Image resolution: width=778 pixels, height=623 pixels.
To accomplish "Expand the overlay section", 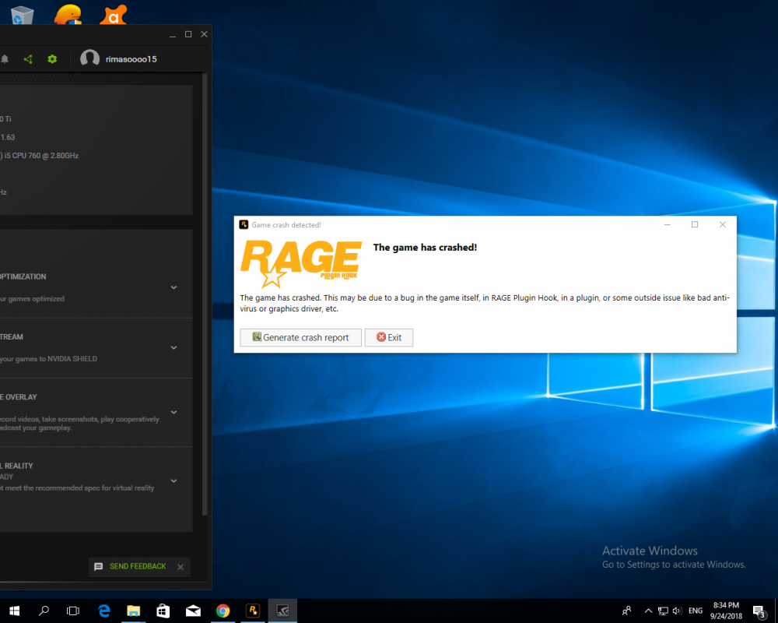I will (173, 412).
